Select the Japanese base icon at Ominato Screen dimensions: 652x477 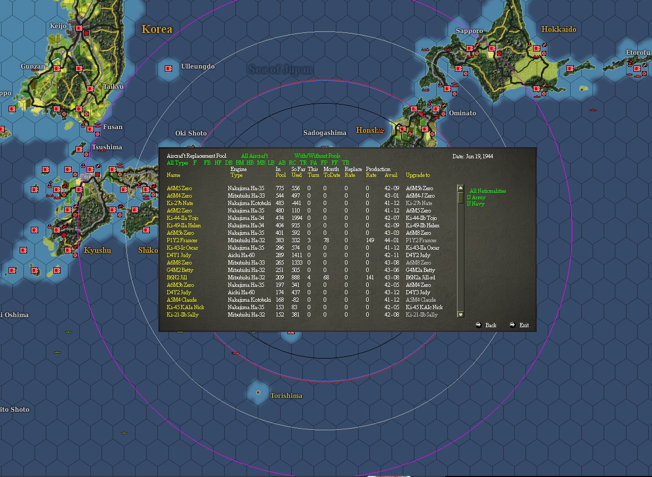pyautogui.click(x=436, y=108)
